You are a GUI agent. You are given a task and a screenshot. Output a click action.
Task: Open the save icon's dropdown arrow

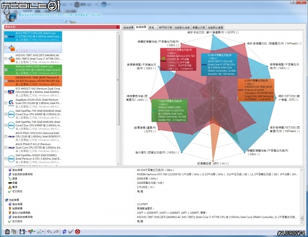tap(26, 232)
